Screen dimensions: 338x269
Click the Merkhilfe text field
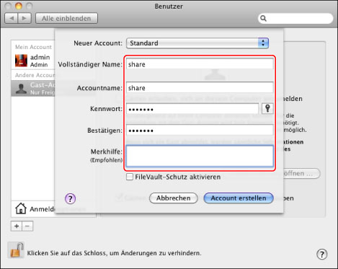(200, 156)
